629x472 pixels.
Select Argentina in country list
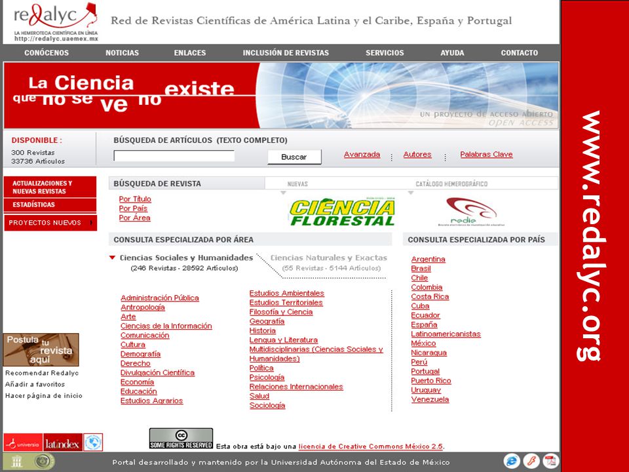pos(428,260)
